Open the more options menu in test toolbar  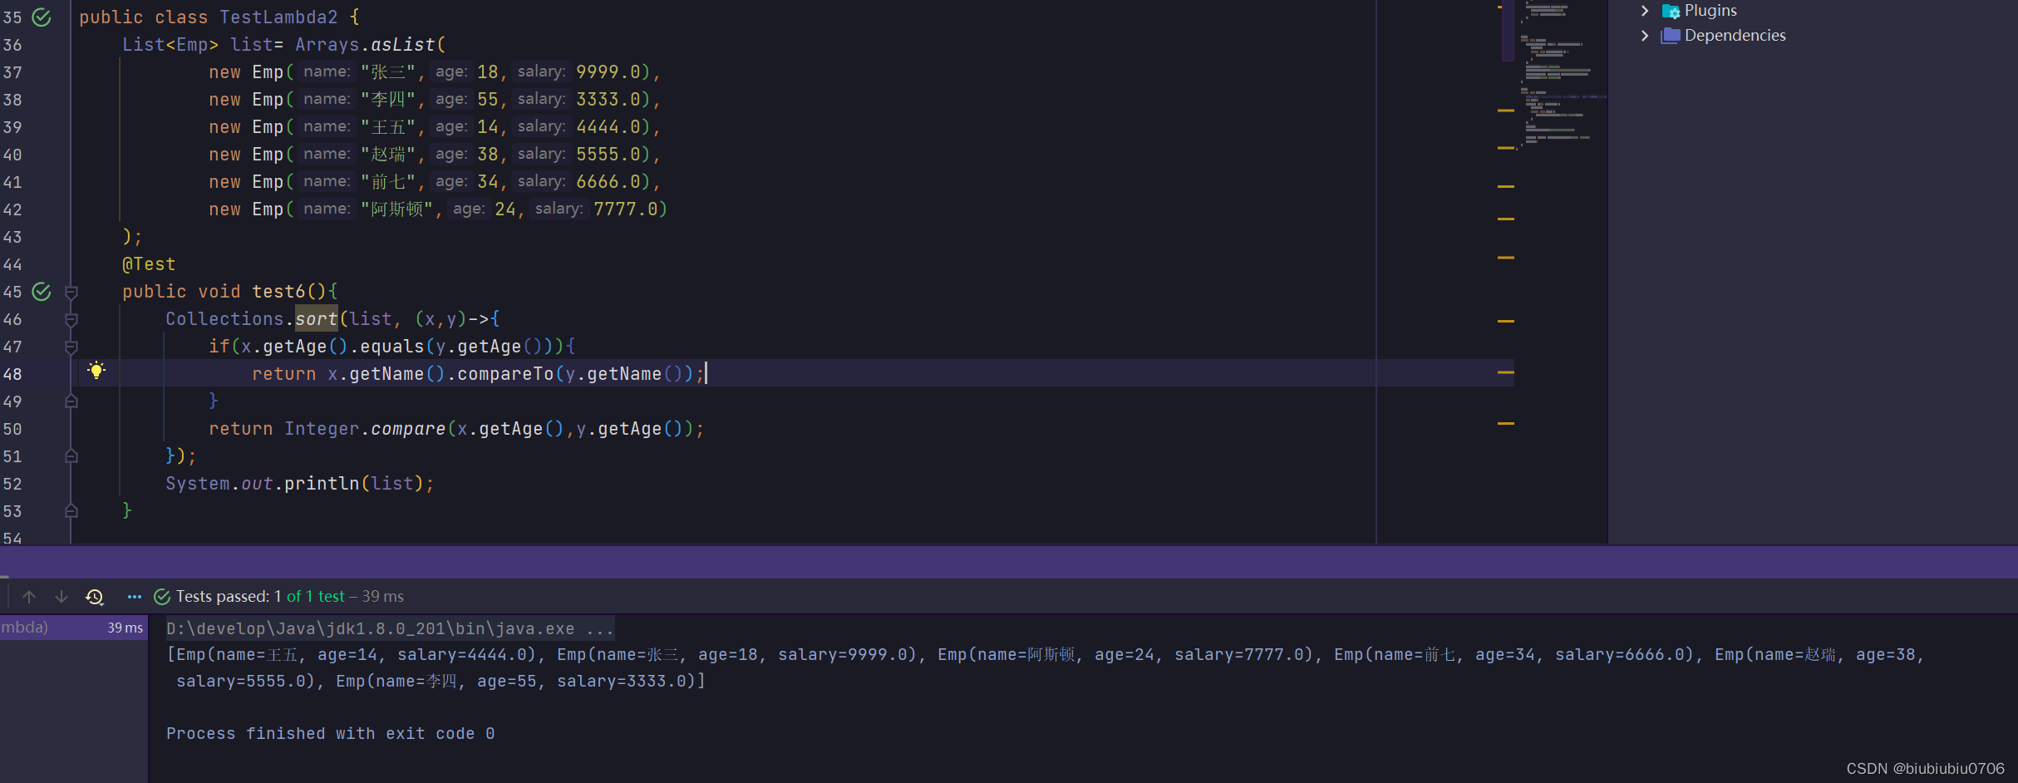point(133,596)
